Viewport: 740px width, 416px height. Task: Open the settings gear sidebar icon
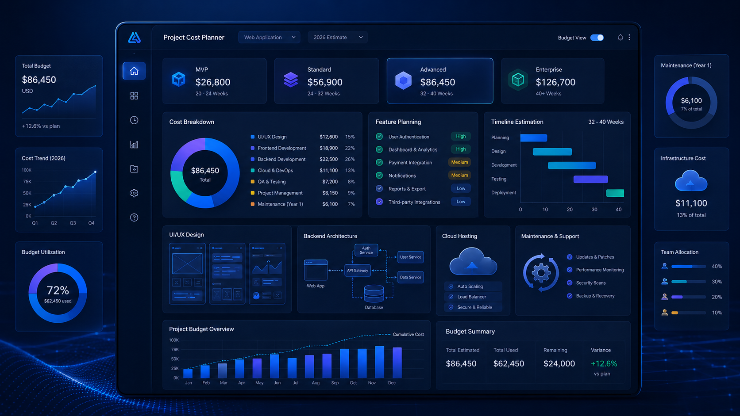point(134,193)
